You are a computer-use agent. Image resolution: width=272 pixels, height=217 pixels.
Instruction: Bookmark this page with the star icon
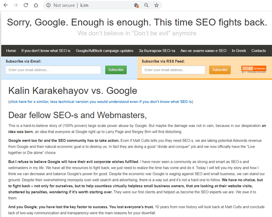[157, 5]
